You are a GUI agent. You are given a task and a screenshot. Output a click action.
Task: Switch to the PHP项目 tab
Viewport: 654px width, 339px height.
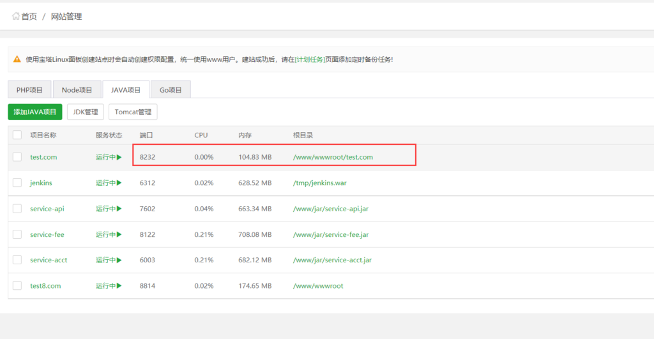[x=29, y=89]
